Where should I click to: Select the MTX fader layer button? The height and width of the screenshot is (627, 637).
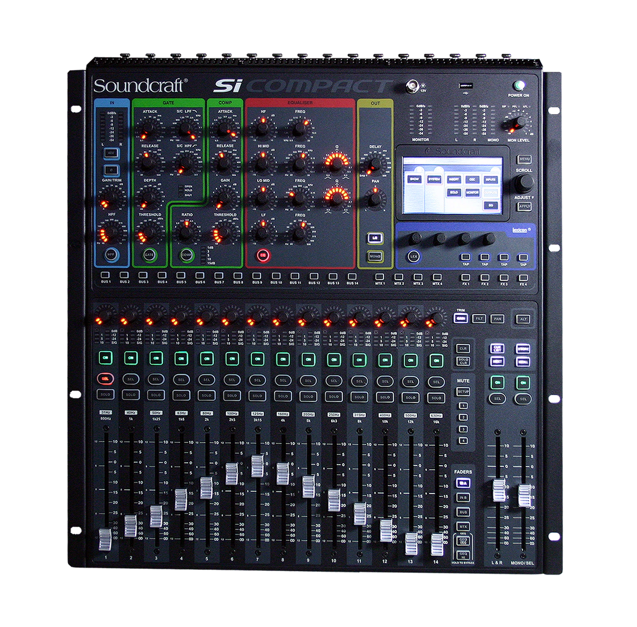(463, 527)
